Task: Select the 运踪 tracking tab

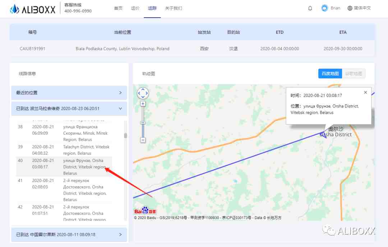Action: [152, 8]
